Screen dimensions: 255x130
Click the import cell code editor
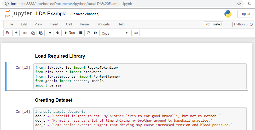click(140, 76)
